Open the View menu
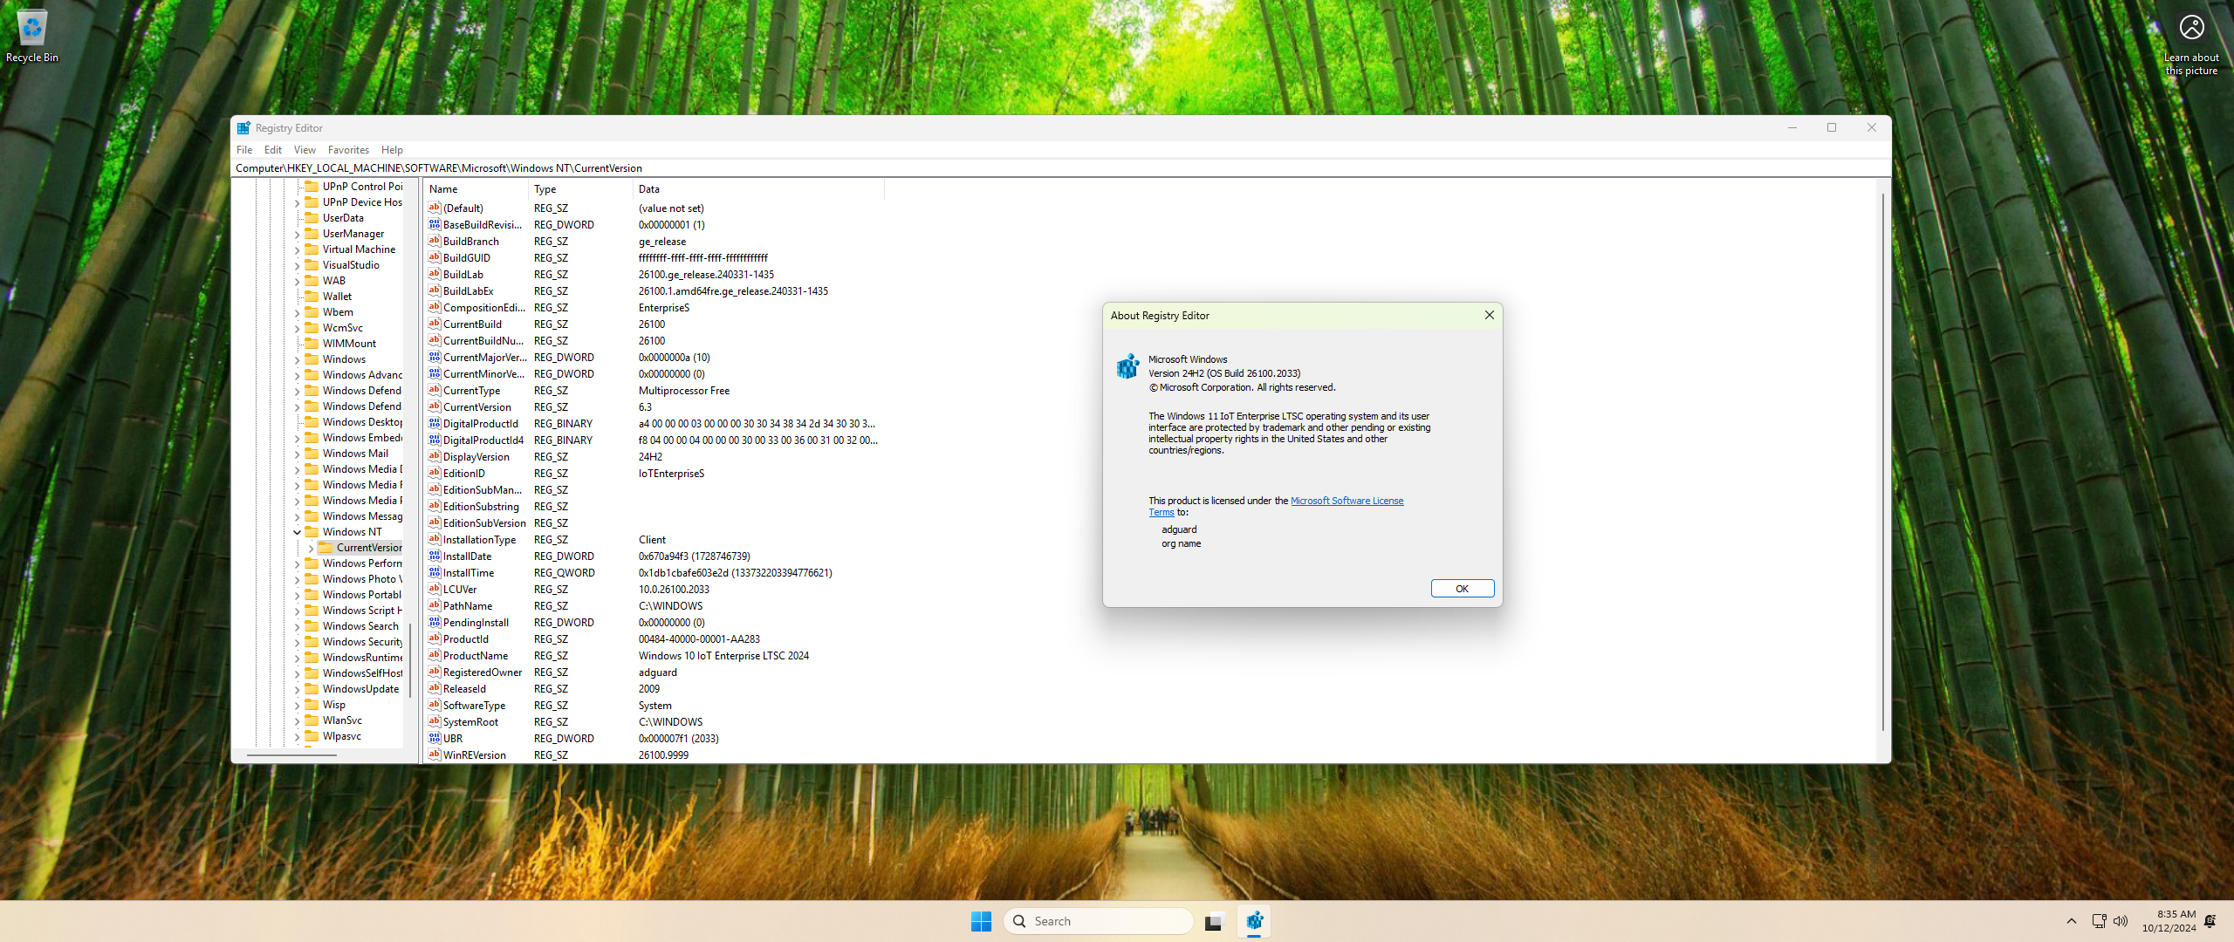 pyautogui.click(x=305, y=150)
